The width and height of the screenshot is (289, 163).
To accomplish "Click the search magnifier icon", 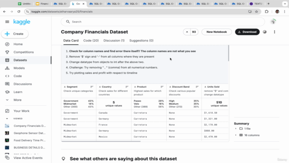I will (x=68, y=22).
